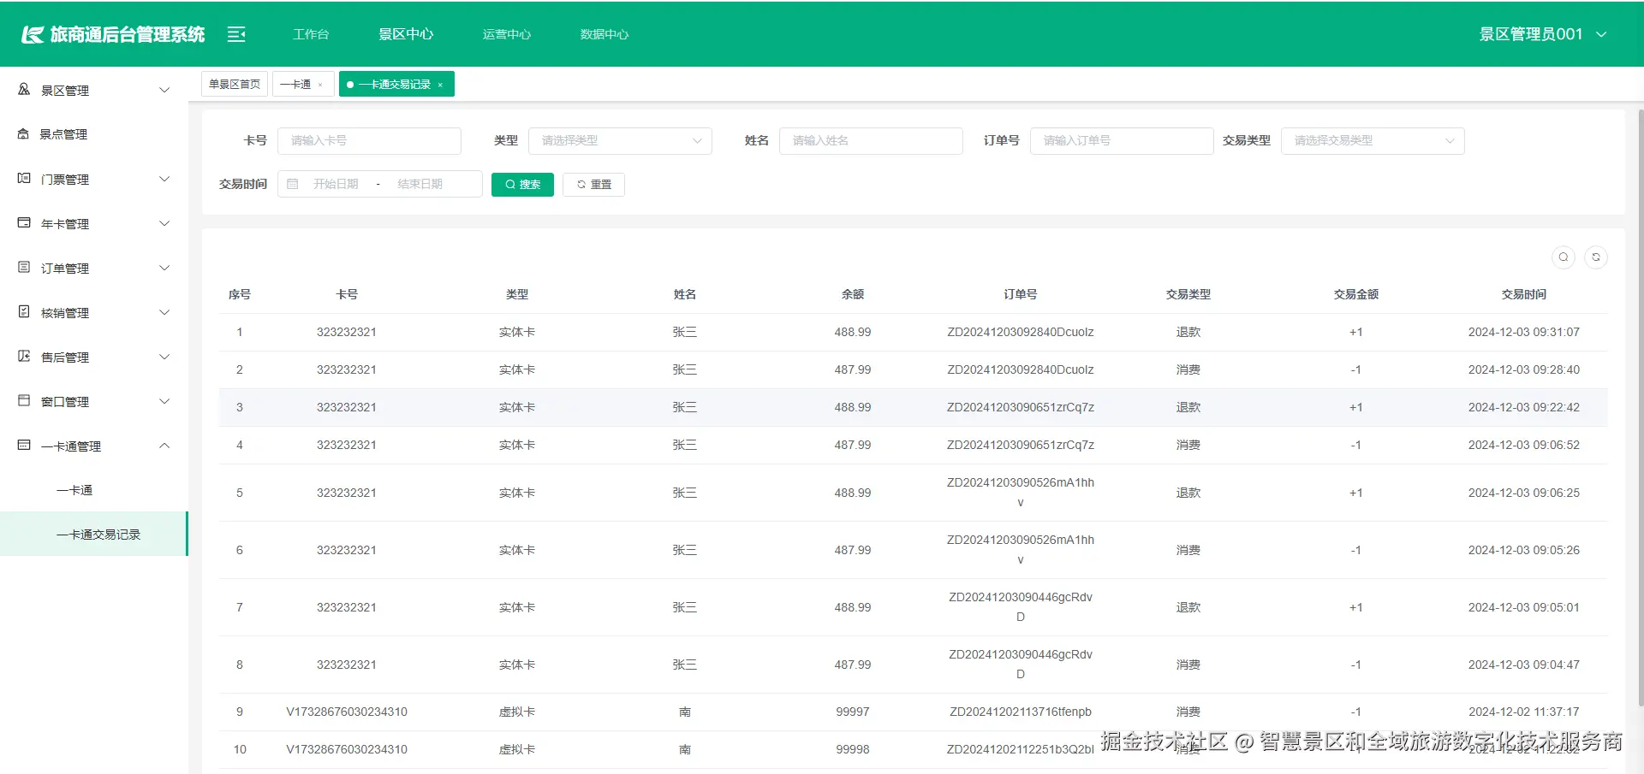Viewport: 1644px width, 774px height.
Task: Focus the 订单号 input field
Action: tap(1122, 140)
